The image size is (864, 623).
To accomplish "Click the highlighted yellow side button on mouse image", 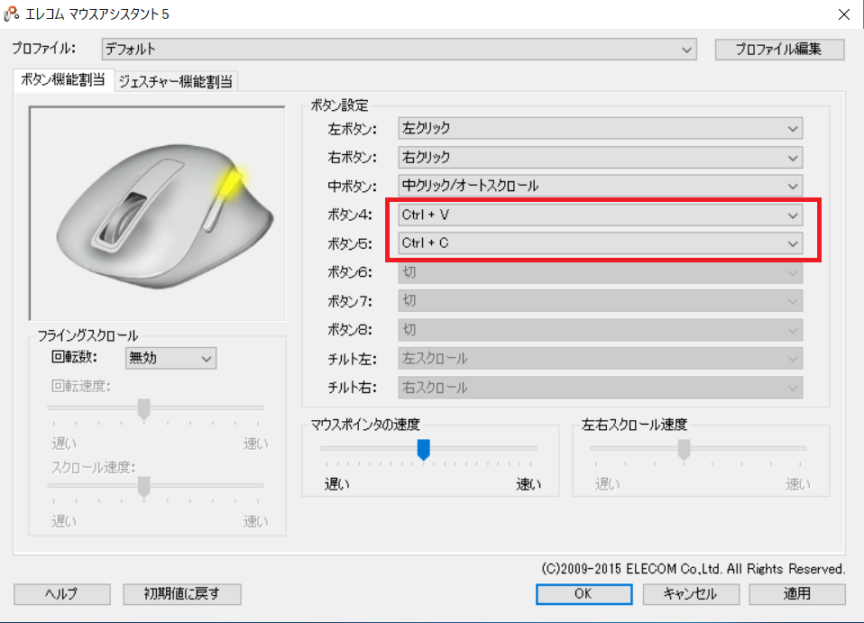I will click(230, 183).
